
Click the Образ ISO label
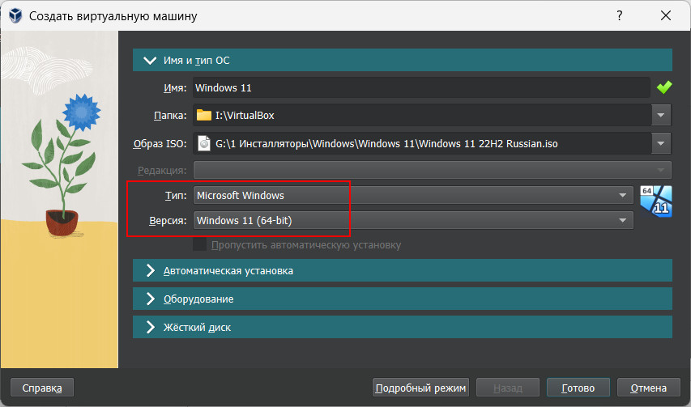(160, 144)
